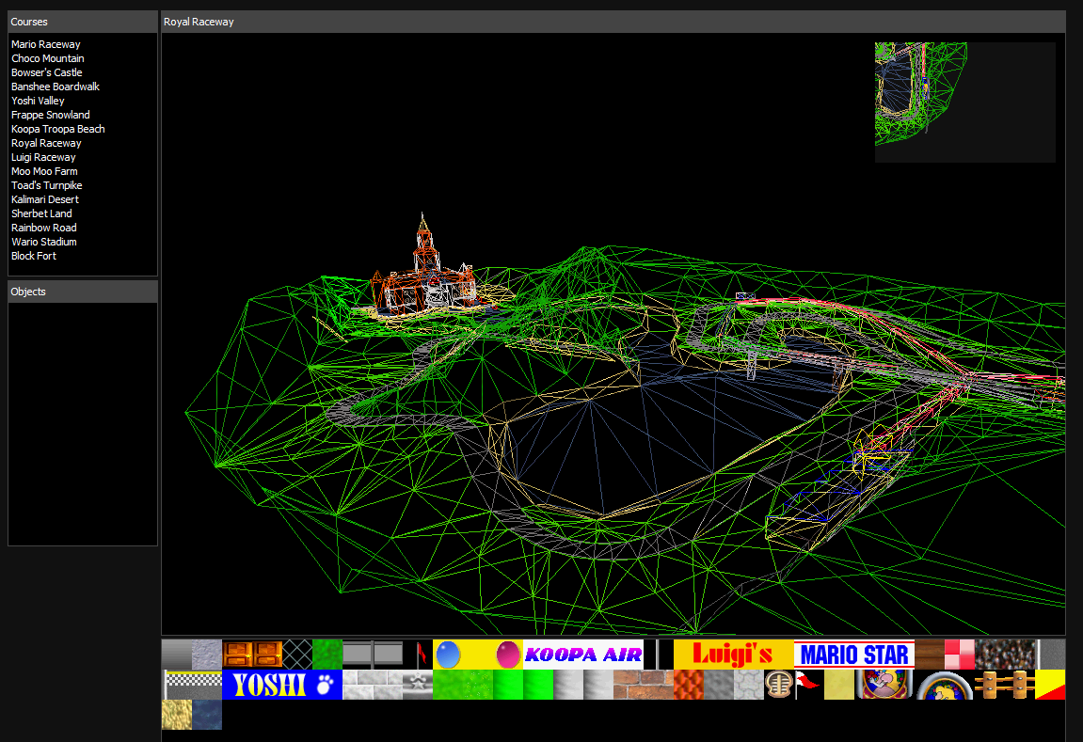
Task: Pick the pink checkered texture
Action: (960, 655)
